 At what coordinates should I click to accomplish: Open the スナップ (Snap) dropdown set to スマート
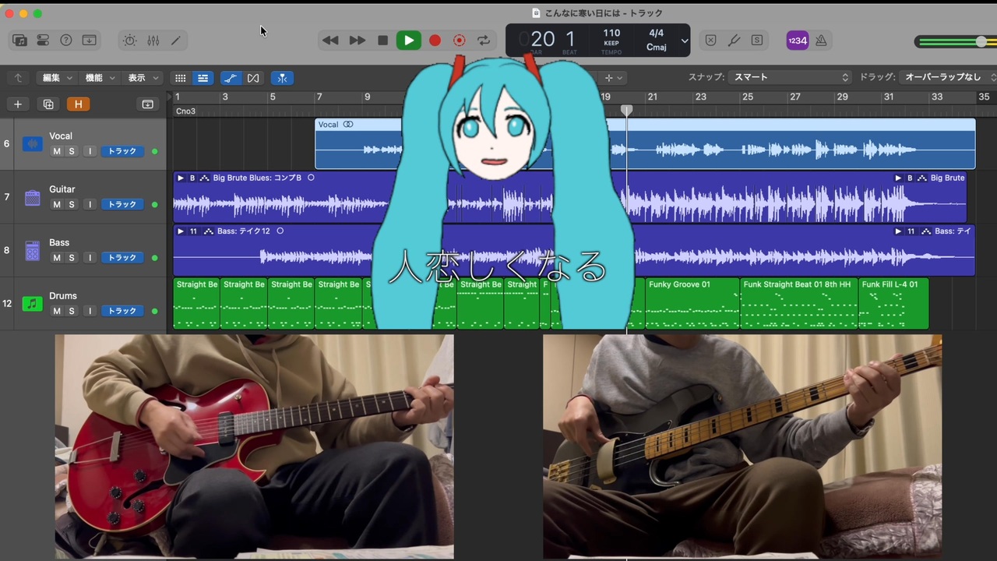click(x=788, y=77)
